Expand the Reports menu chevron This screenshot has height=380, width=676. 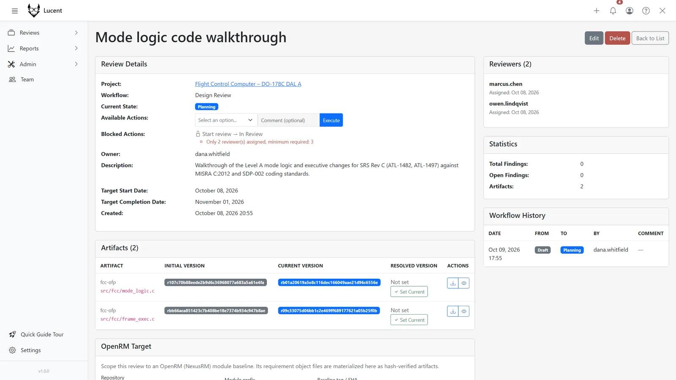coord(76,49)
